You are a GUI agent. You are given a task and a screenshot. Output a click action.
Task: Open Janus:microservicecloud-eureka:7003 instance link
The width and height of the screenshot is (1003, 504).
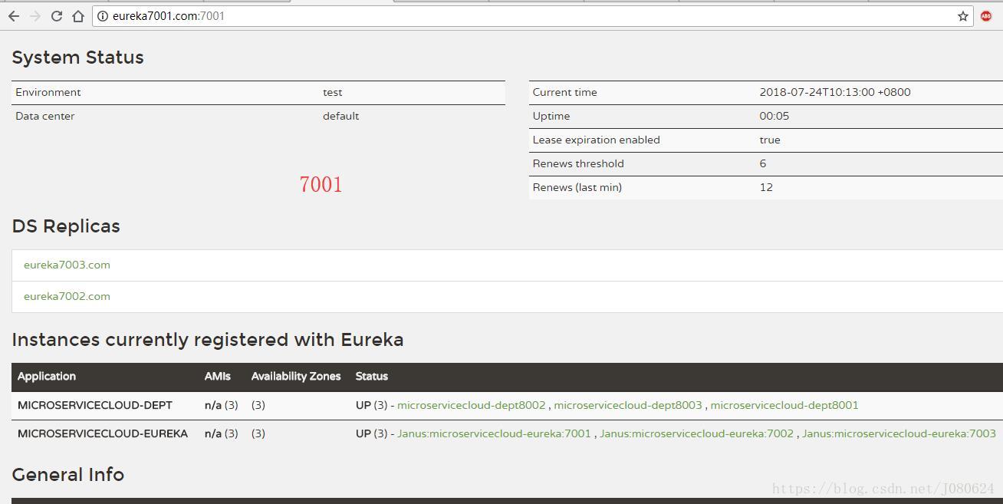pos(899,433)
